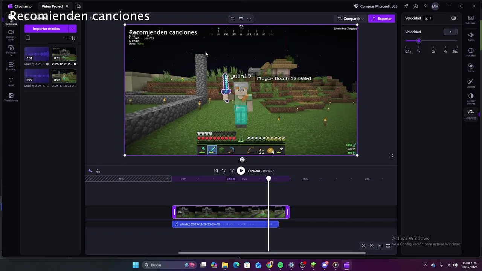Open Spotify from taskbar
The image size is (482, 271).
[x=280, y=265]
